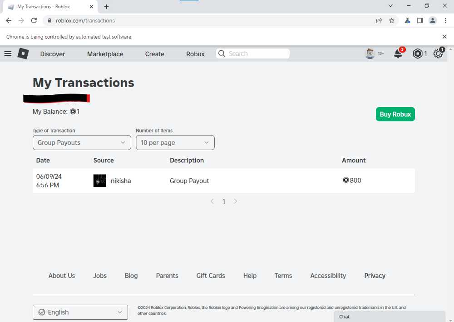
Task: Open a new browser tab
Action: [x=106, y=7]
